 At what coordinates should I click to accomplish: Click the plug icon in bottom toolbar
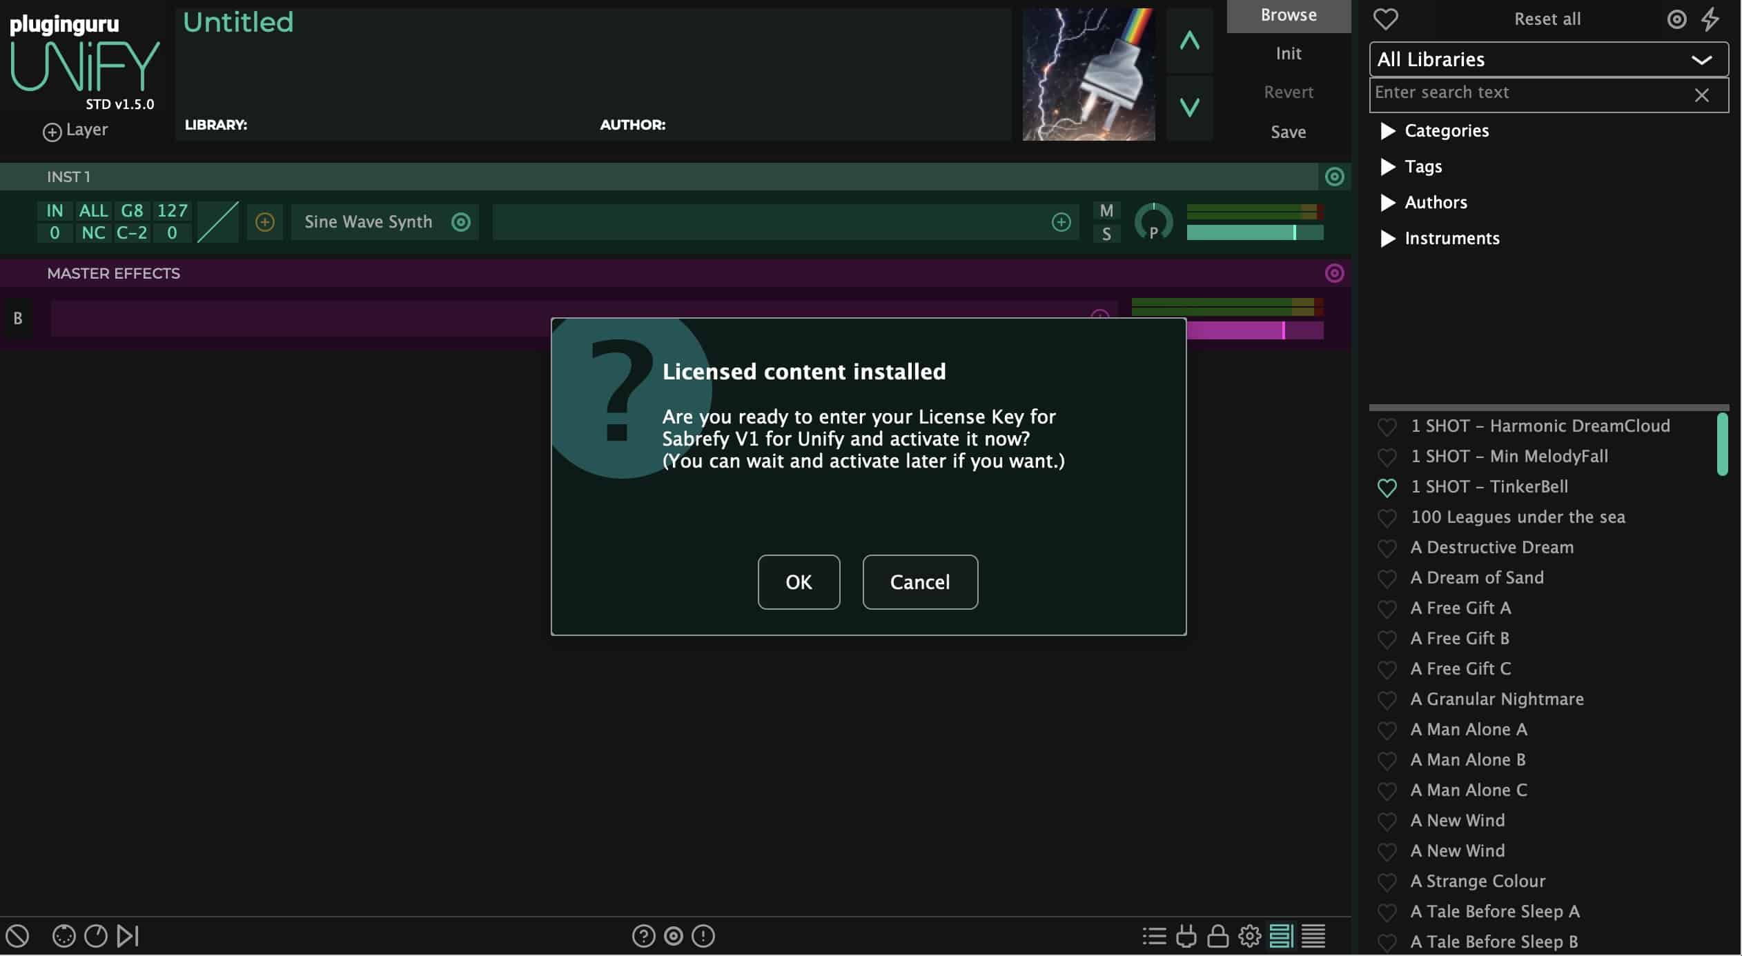coord(1186,936)
